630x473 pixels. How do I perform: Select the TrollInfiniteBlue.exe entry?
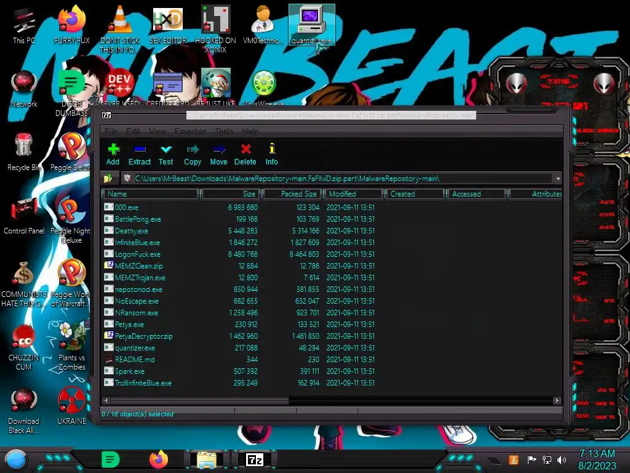[239, 382]
